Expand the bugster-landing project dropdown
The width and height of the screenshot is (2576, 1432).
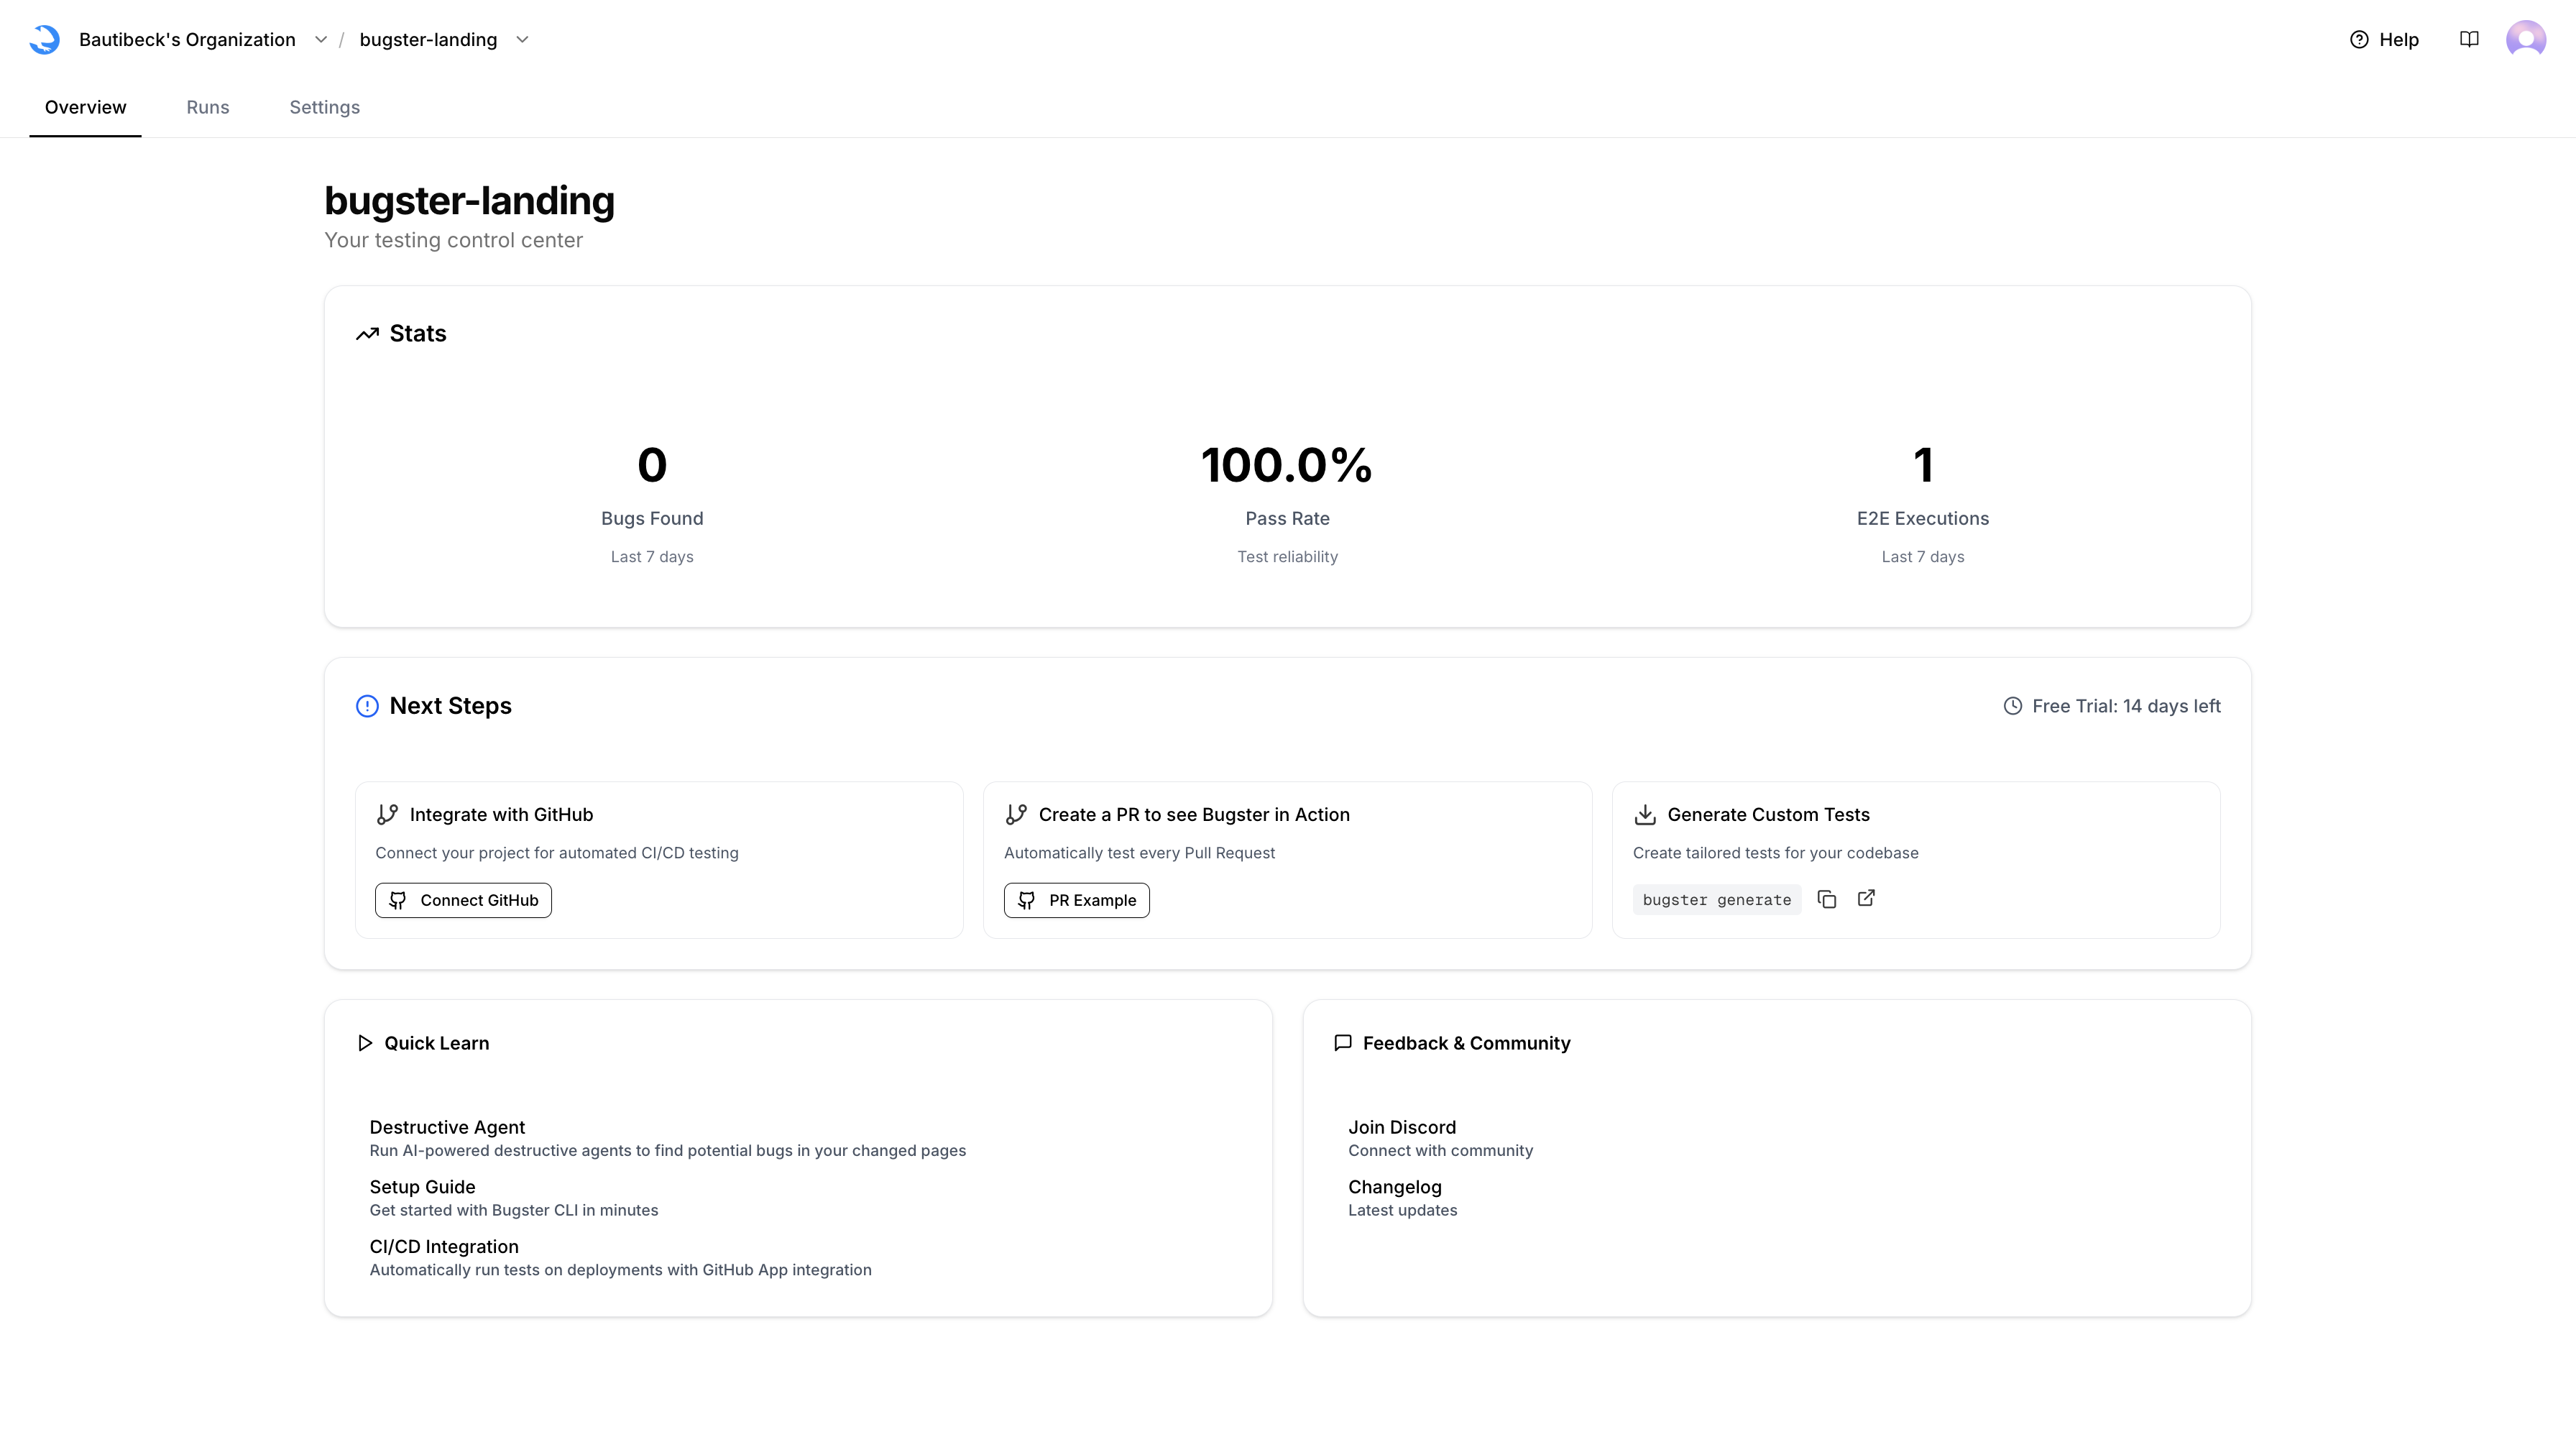(x=522, y=40)
